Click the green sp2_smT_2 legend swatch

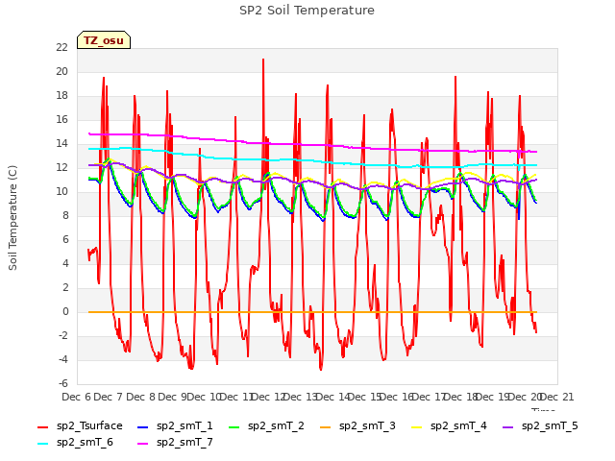pos(234,426)
